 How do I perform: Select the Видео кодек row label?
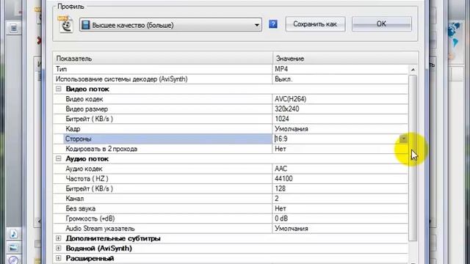(x=84, y=99)
